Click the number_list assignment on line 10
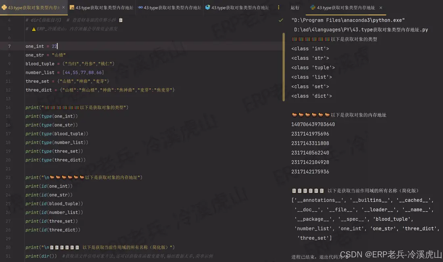 65,72
